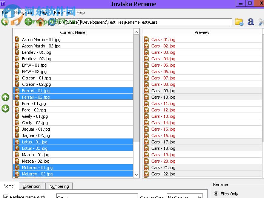Click Cars - 20.jpg in preview list
Viewport: 264px width, 198px height.
pyautogui.click(x=202, y=161)
